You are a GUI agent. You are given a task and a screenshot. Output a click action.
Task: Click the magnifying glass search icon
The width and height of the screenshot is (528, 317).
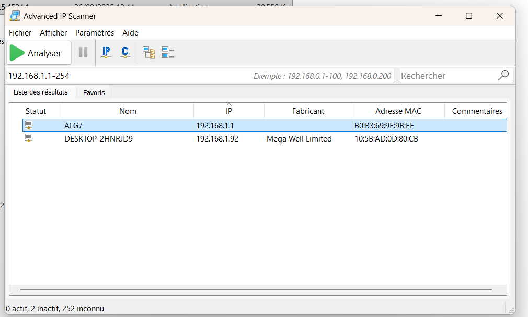(503, 76)
